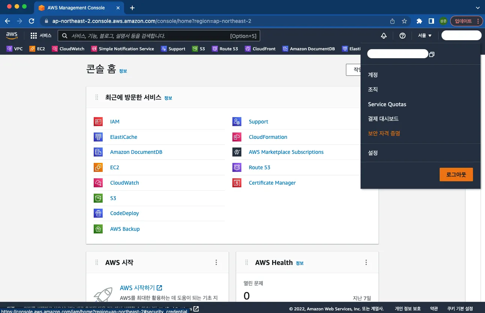Screen dimensions: 485x313
Task: Click the AWS logo in the navigation bar
Action: [x=12, y=36]
